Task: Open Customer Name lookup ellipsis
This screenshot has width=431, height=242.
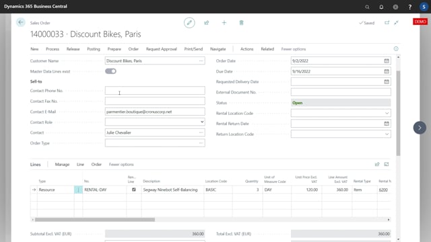Action: (x=201, y=61)
